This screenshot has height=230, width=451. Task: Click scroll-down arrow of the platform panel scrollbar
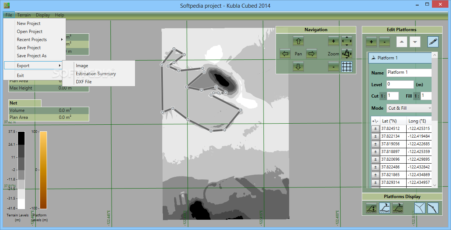click(434, 186)
